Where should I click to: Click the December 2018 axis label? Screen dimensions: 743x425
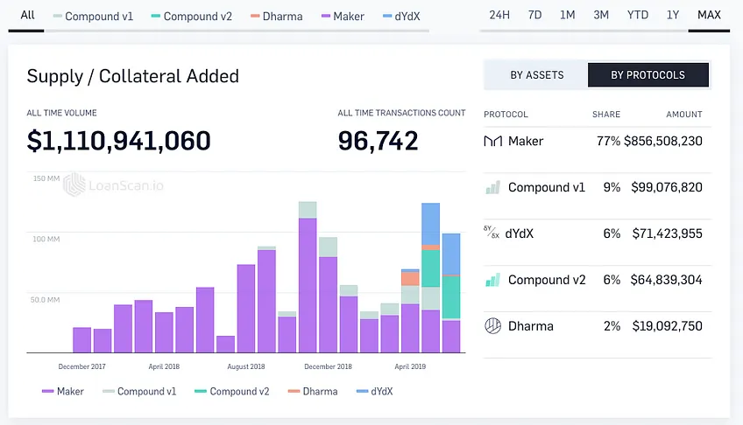coord(328,366)
